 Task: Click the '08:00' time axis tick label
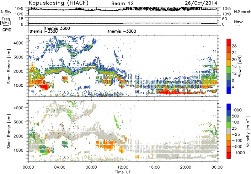point(91,167)
